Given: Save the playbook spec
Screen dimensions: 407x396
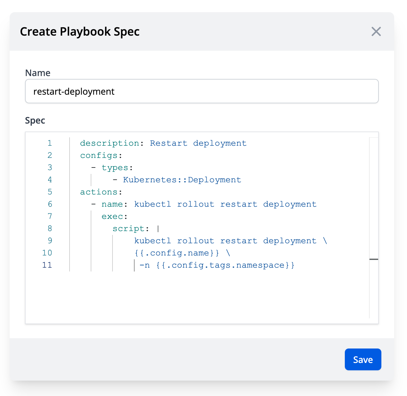Looking at the screenshot, I should [x=363, y=359].
